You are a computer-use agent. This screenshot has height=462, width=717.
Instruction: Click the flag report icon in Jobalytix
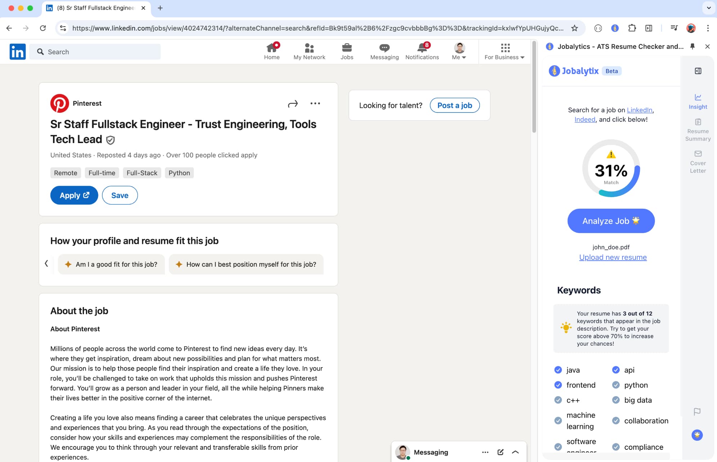click(697, 412)
